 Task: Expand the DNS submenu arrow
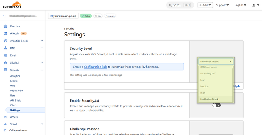pos(42,48)
